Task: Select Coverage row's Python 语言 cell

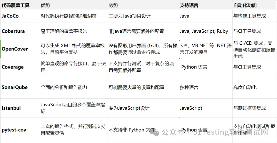Action: coord(206,67)
